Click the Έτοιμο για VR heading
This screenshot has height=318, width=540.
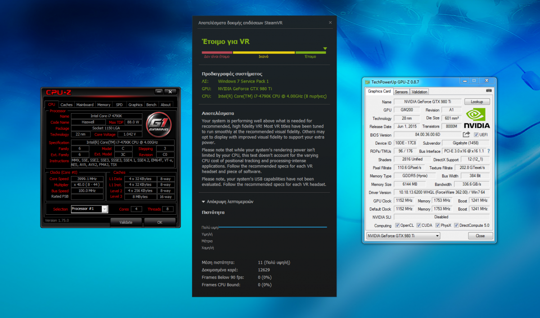(x=225, y=42)
